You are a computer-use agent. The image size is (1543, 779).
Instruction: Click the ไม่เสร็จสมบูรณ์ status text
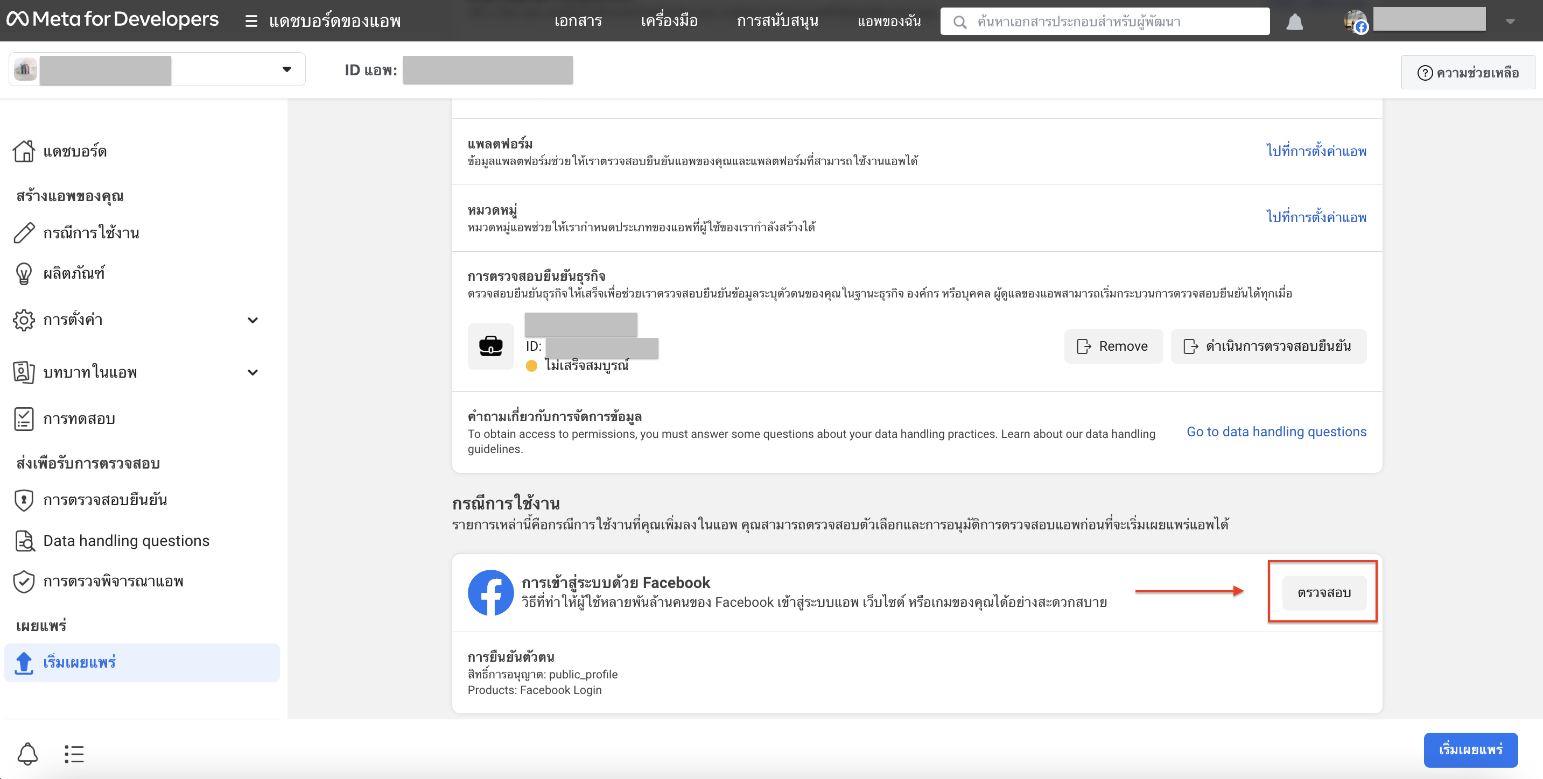pos(586,365)
